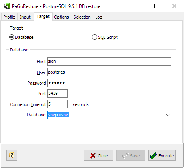The width and height of the screenshot is (184, 168).
Task: Click into the Password field
Action: 109,83
